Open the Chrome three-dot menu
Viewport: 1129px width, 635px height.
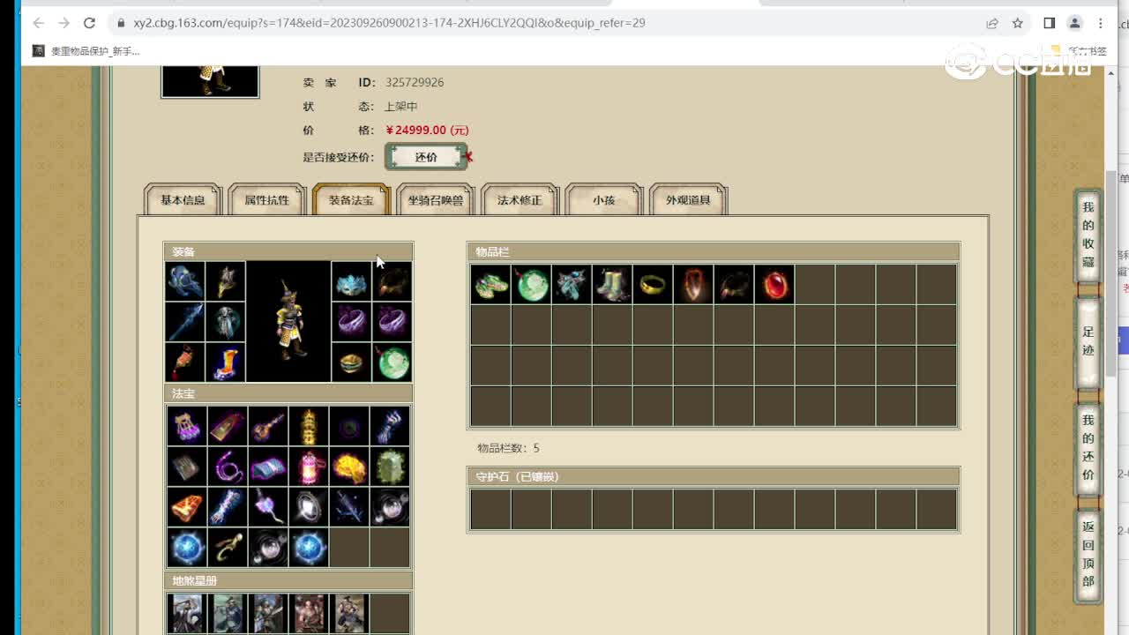[x=1101, y=23]
